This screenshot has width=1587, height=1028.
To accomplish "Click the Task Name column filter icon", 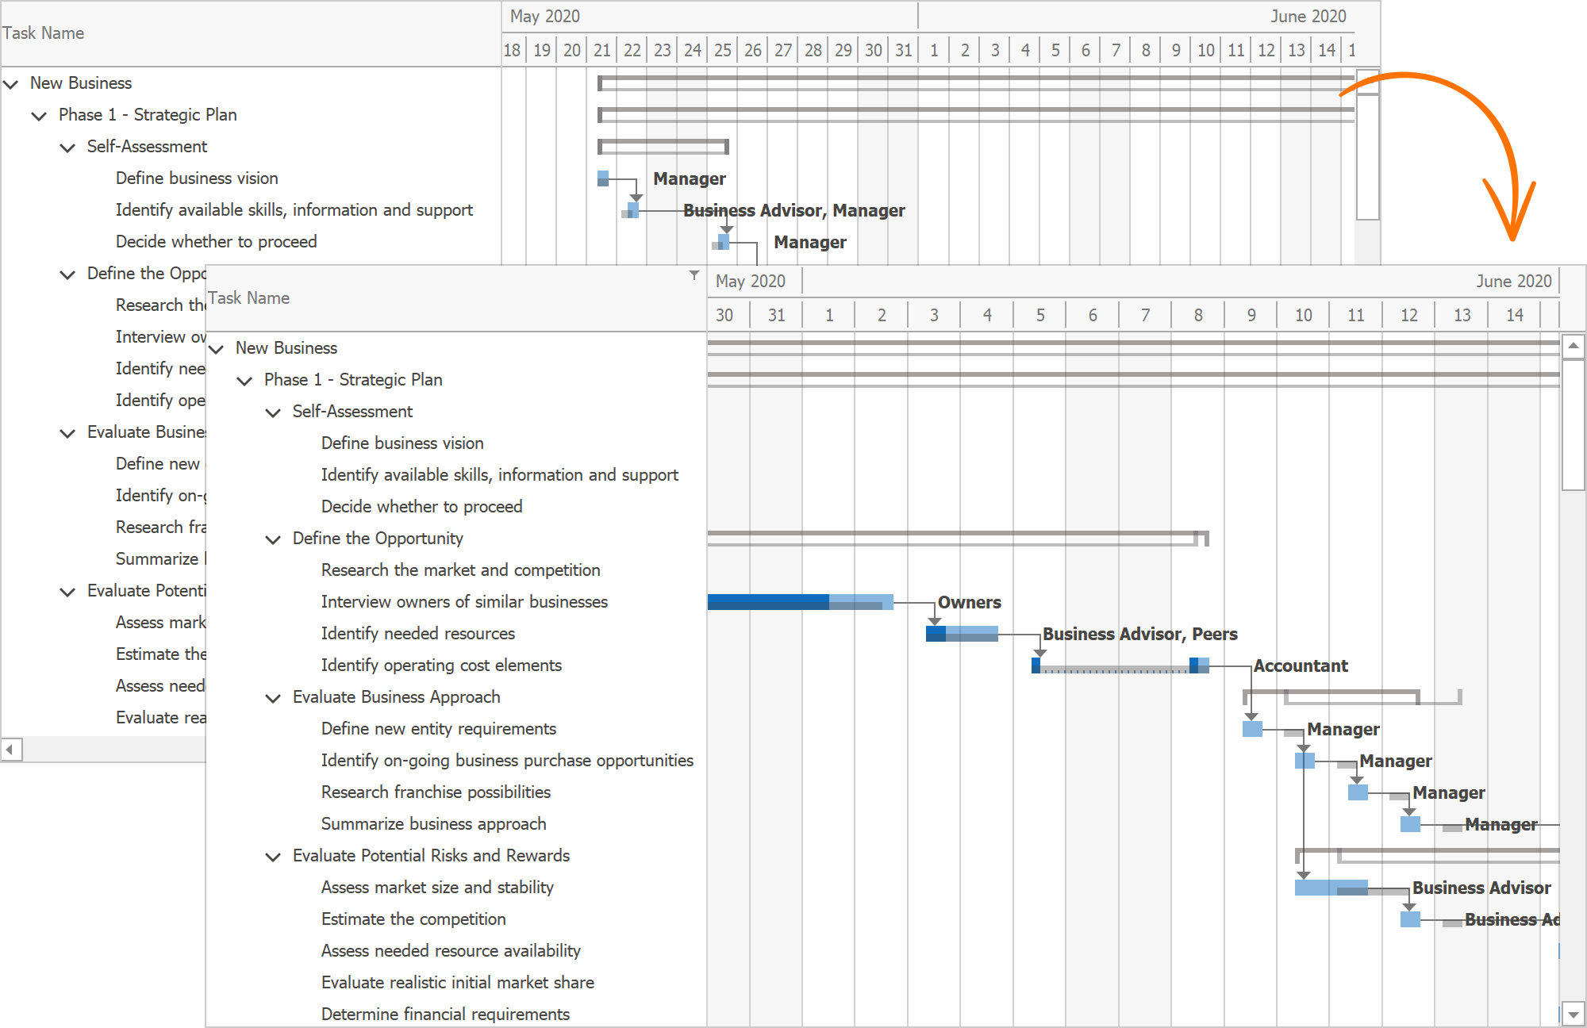I will tap(694, 275).
